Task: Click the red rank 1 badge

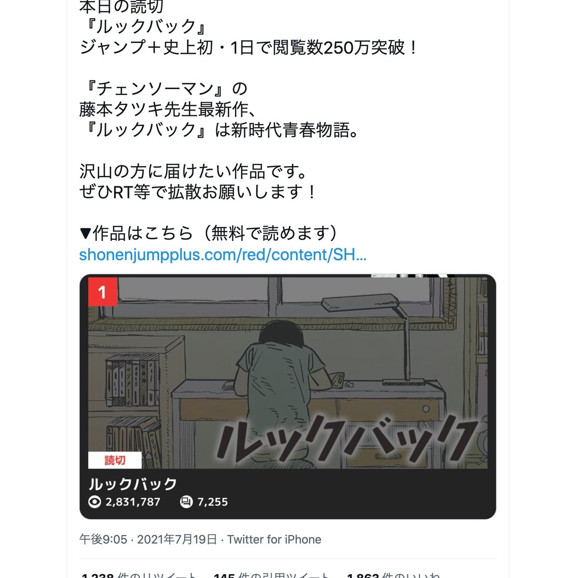Action: coord(102,292)
